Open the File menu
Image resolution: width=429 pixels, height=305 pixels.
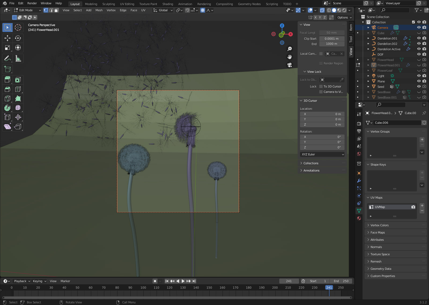(12, 3)
